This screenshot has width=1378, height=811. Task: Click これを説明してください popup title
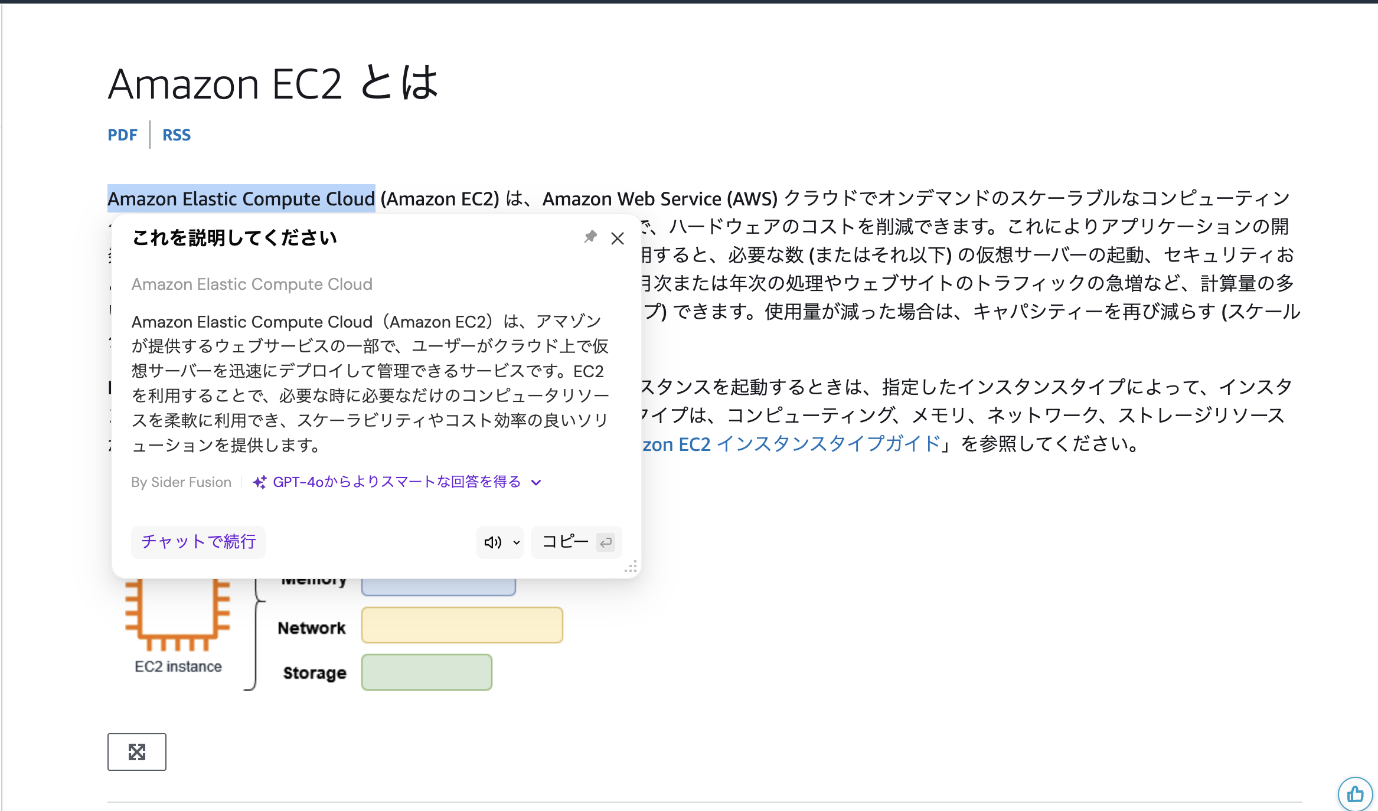click(234, 238)
